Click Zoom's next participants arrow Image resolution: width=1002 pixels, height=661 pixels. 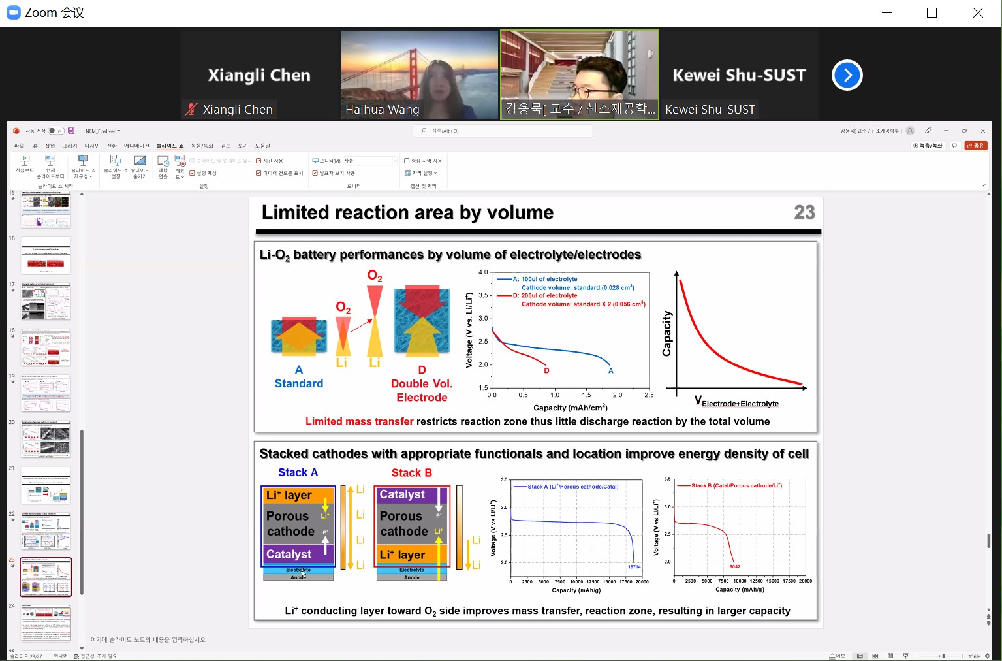point(847,76)
